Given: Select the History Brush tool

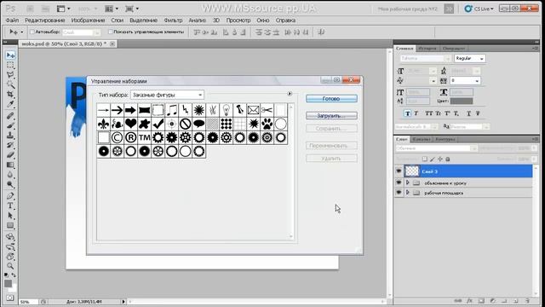Looking at the screenshot, I should (x=10, y=145).
